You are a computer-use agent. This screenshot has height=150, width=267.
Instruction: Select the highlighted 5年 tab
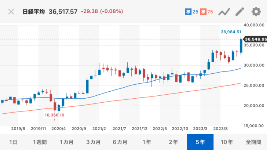(x=200, y=142)
